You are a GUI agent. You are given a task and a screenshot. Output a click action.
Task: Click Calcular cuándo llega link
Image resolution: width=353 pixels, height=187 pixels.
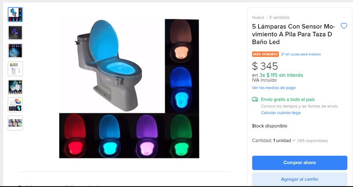click(281, 113)
